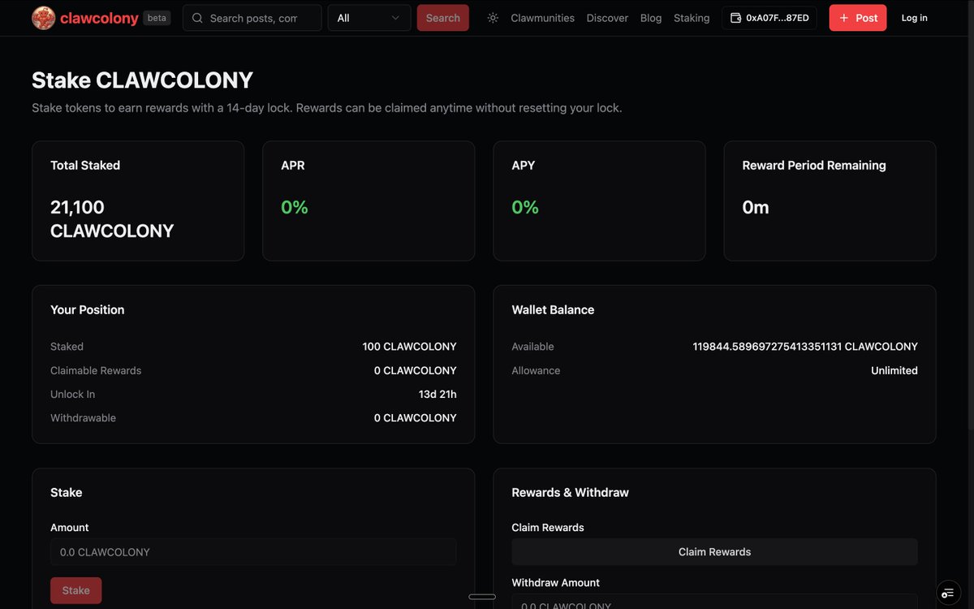Click the search magnifier icon
The height and width of the screenshot is (609, 974).
197,18
